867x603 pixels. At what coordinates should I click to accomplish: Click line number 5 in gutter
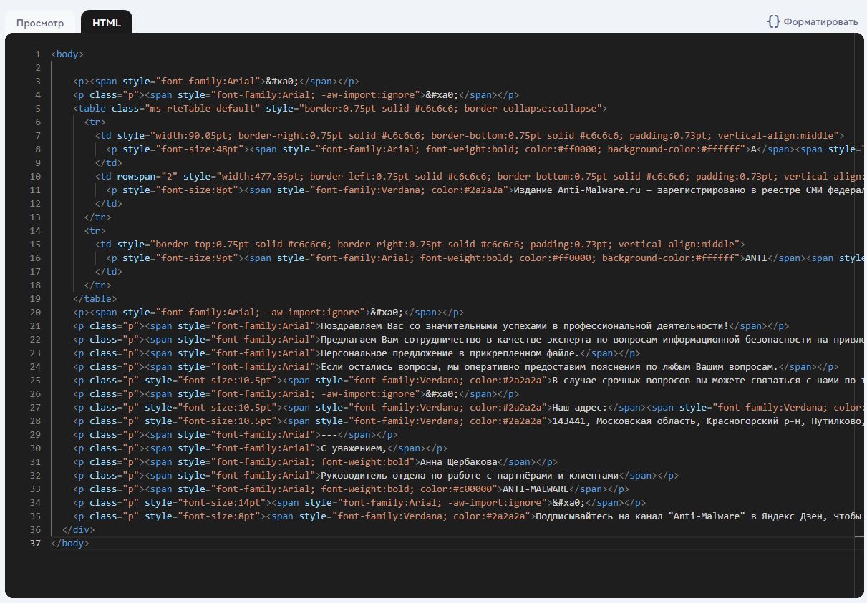click(x=38, y=109)
